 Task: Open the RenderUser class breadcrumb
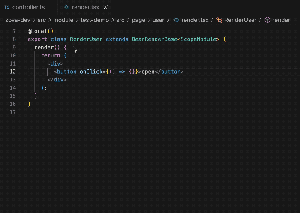point(240,20)
